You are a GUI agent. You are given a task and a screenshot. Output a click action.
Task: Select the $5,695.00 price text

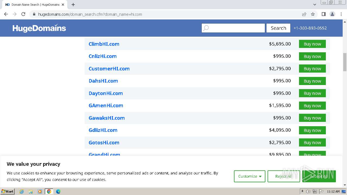click(280, 44)
